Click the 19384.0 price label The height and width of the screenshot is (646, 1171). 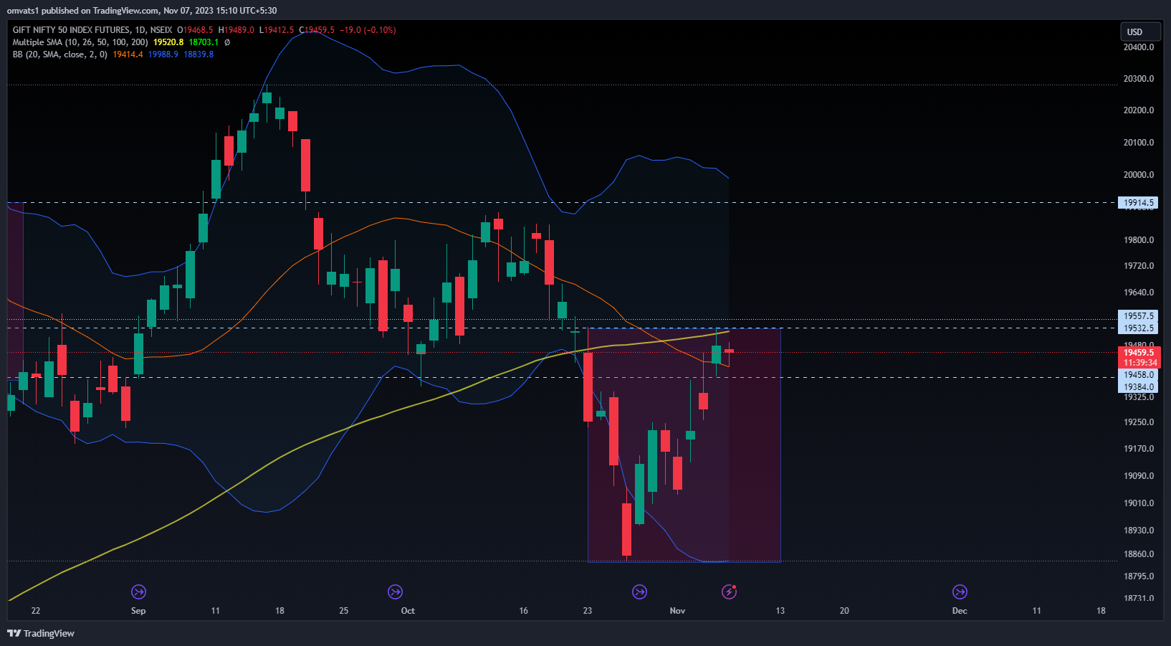click(1138, 387)
